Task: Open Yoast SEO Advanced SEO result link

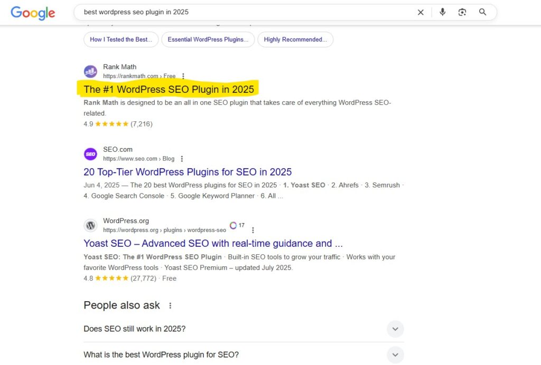Action: (x=213, y=244)
